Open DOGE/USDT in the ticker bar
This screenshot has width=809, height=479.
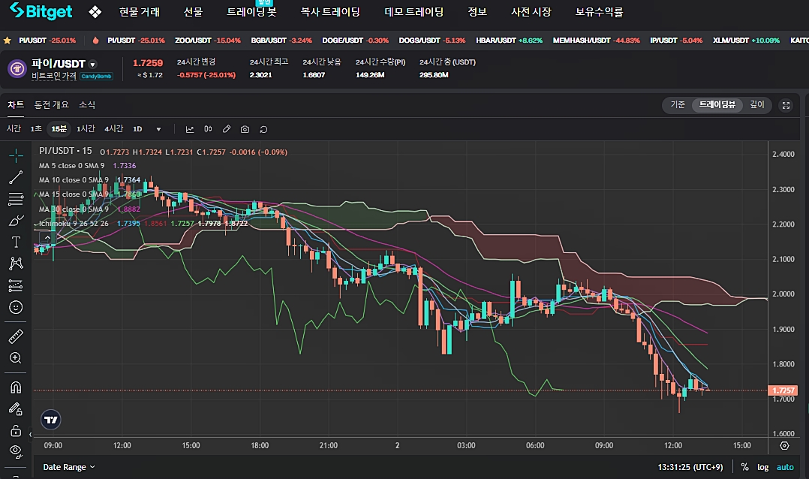coord(356,41)
